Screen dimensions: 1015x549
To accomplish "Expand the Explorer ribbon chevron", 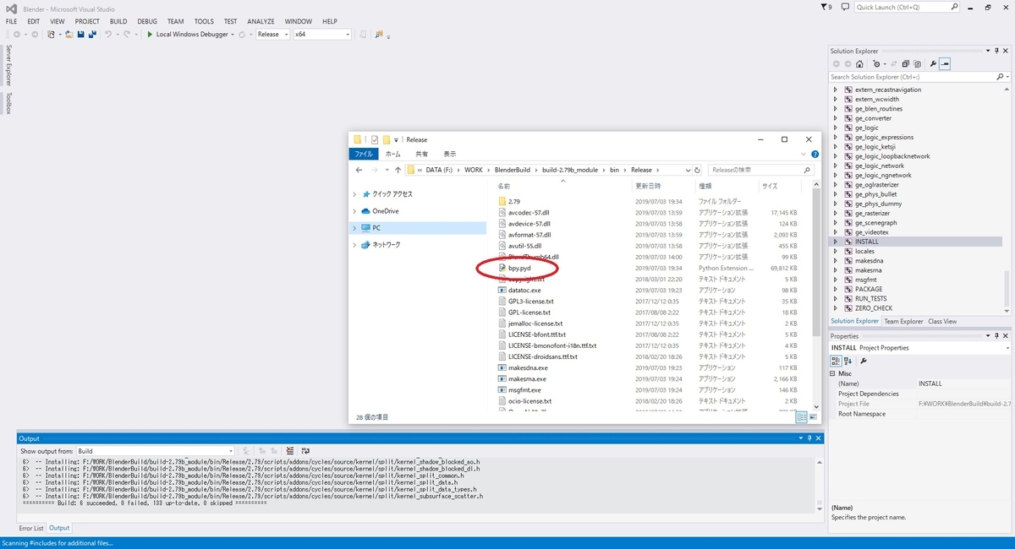I will (x=804, y=155).
